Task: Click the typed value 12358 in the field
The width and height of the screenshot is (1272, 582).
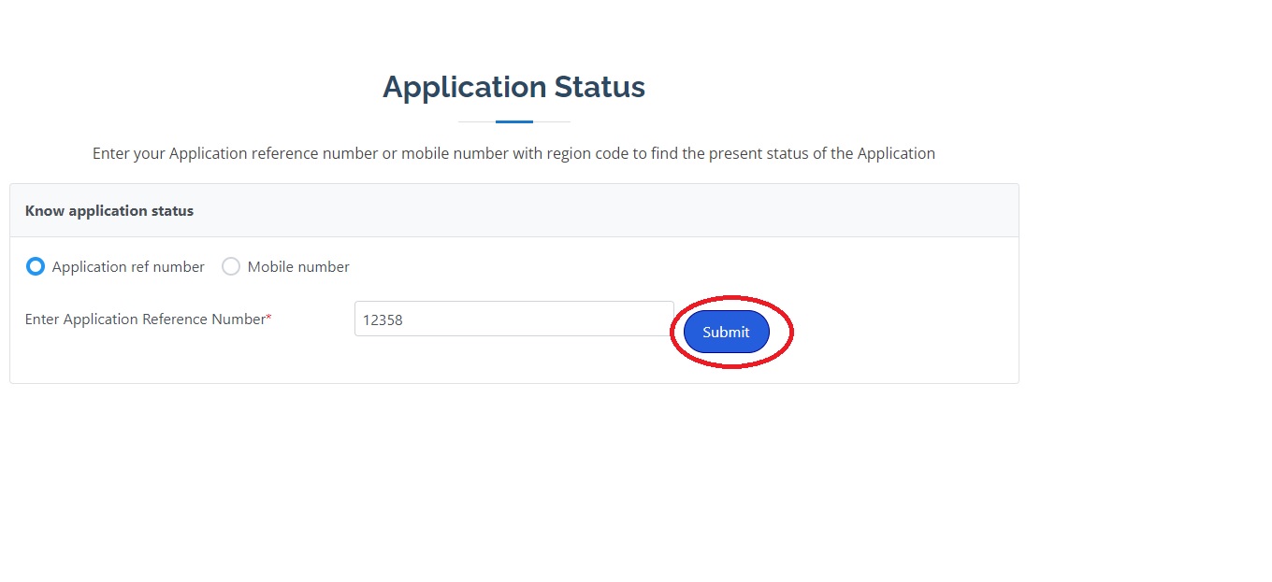Action: tap(383, 319)
